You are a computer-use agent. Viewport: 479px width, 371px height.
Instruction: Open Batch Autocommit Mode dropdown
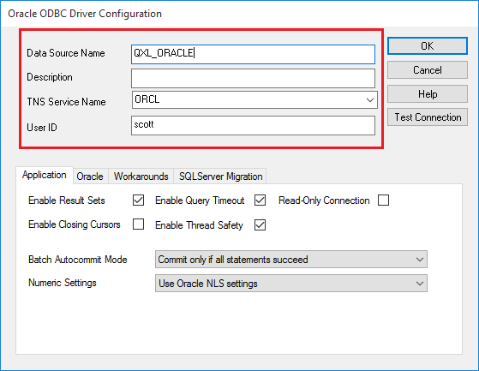click(291, 260)
